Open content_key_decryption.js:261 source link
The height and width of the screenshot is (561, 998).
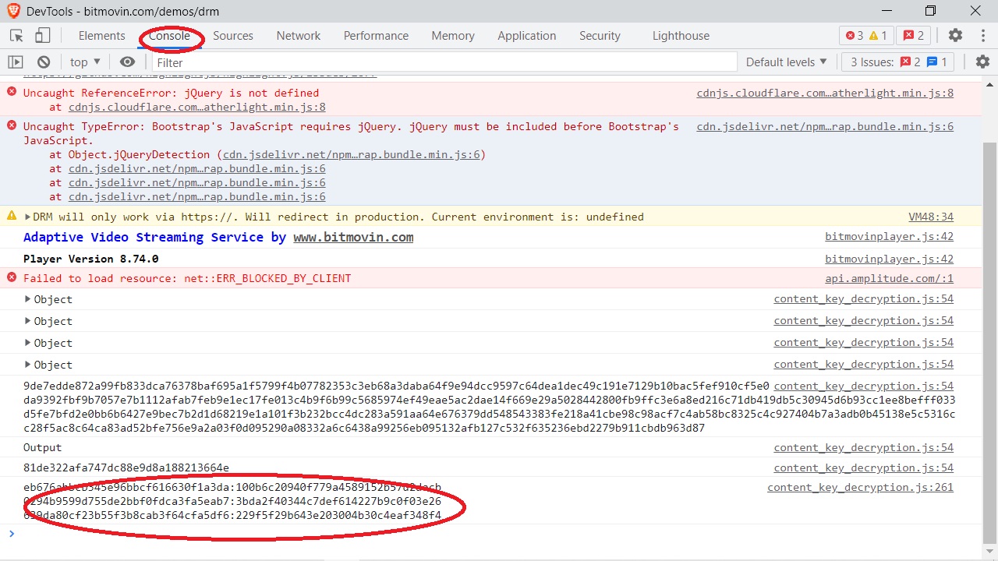tap(860, 488)
